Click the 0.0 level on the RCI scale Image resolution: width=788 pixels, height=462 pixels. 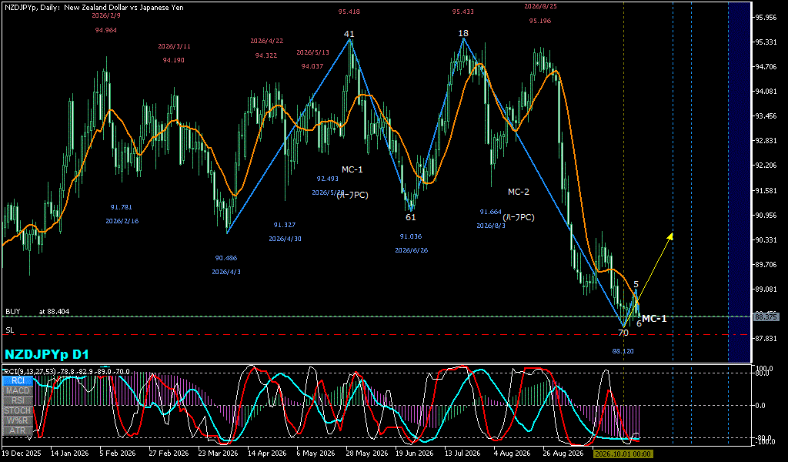(x=760, y=406)
